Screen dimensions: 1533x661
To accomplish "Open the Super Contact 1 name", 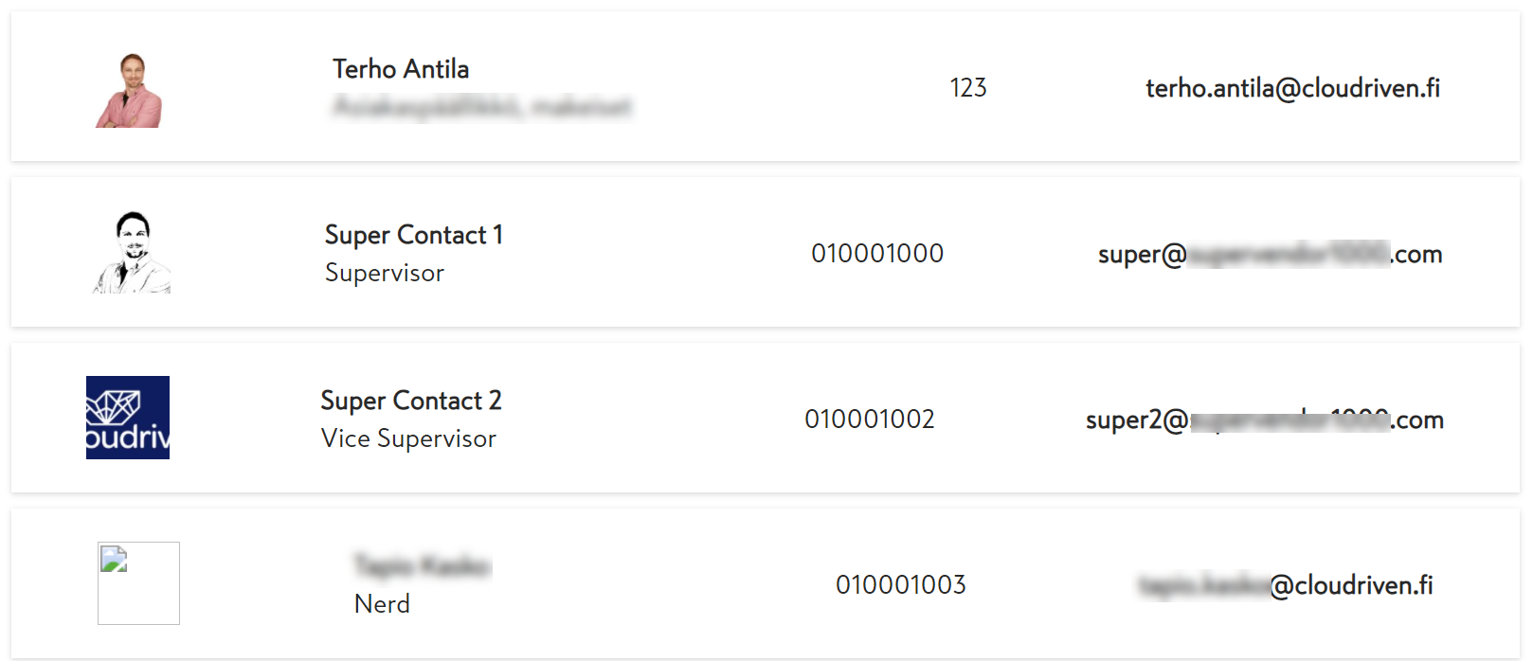I will [414, 235].
